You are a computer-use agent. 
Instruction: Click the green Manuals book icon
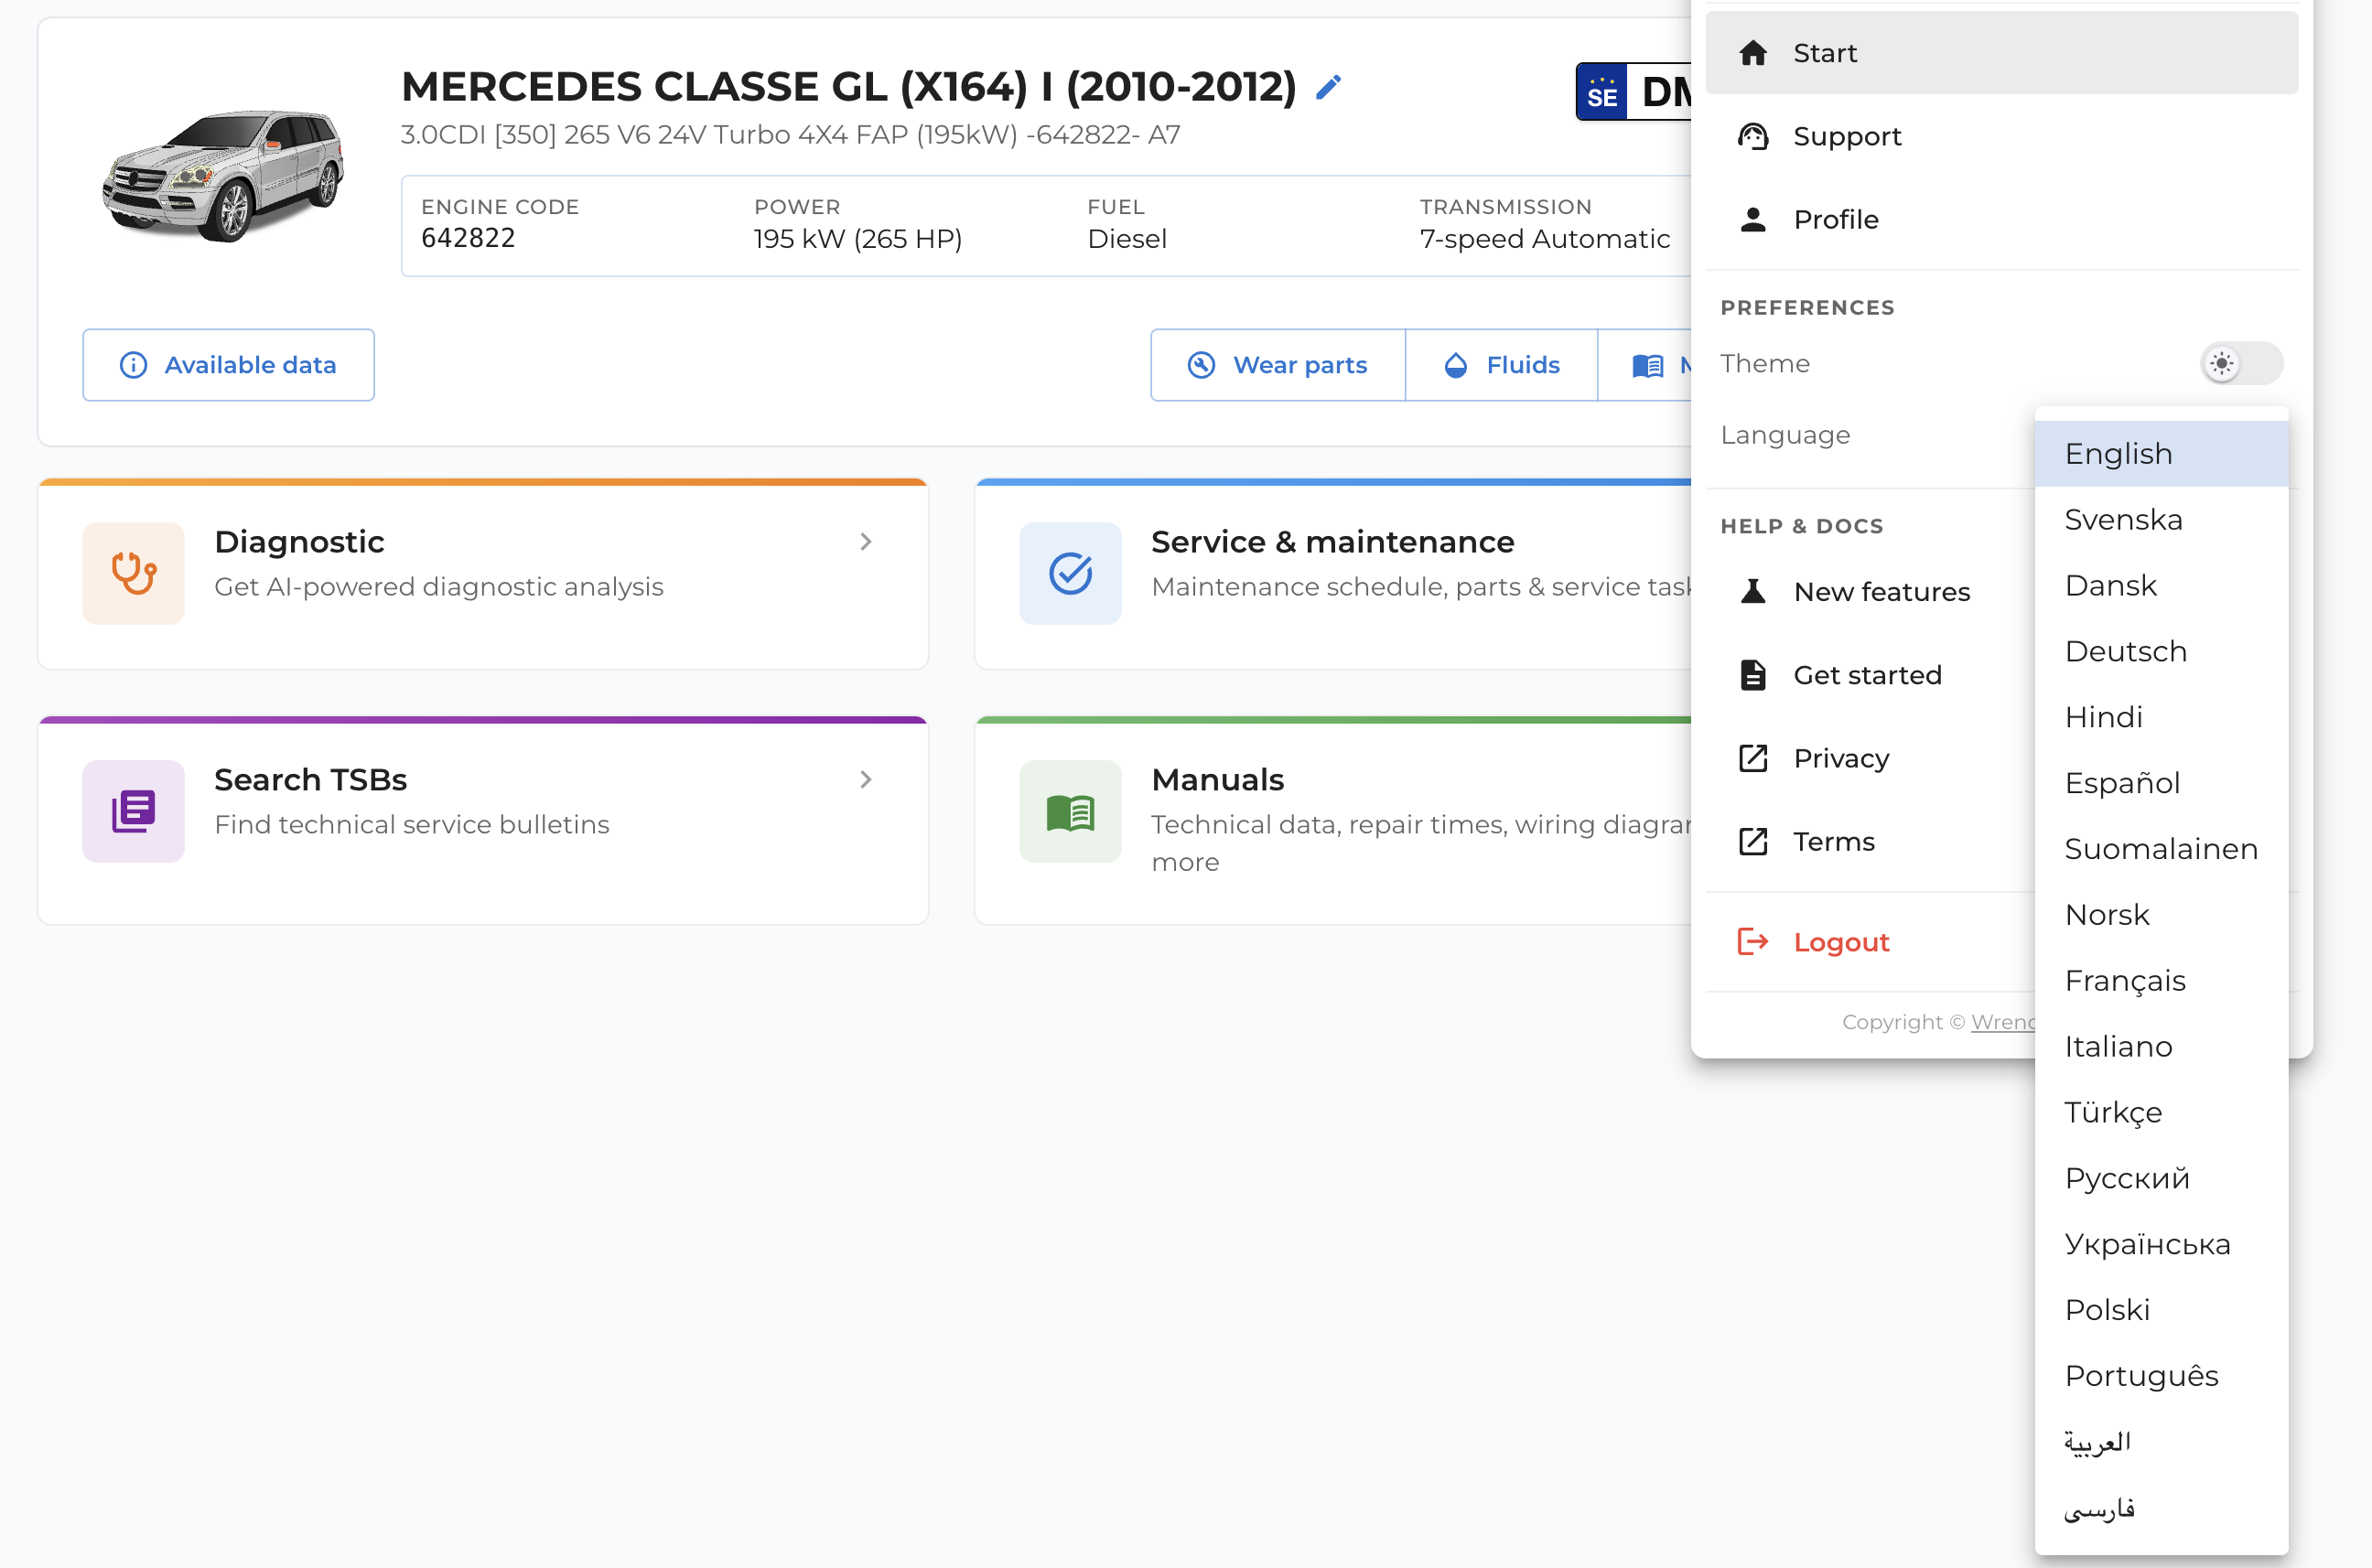[x=1070, y=811]
